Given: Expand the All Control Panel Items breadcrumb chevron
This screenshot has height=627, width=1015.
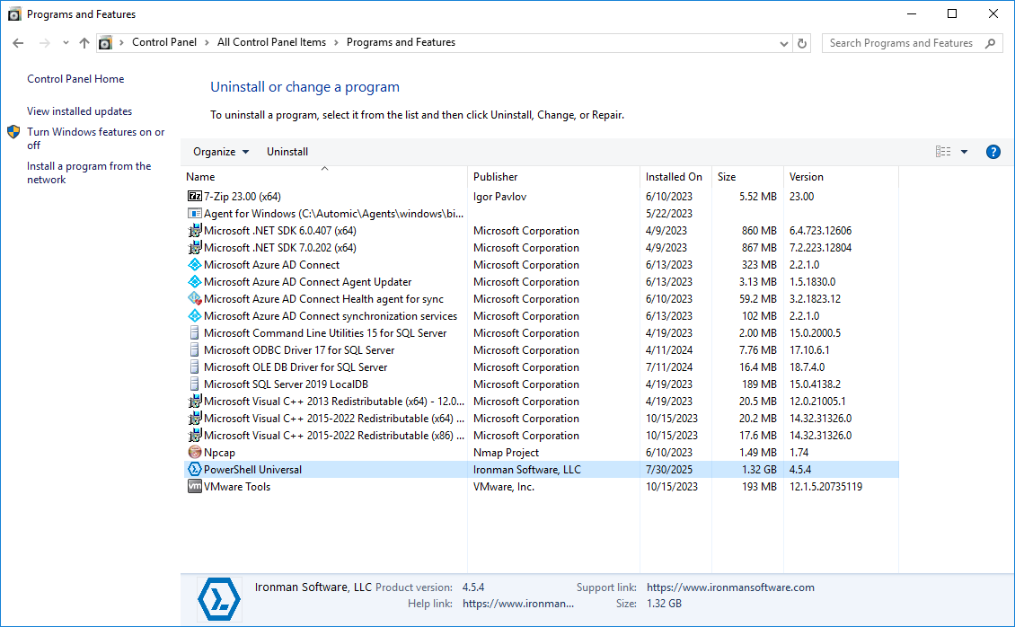Looking at the screenshot, I should click(336, 43).
